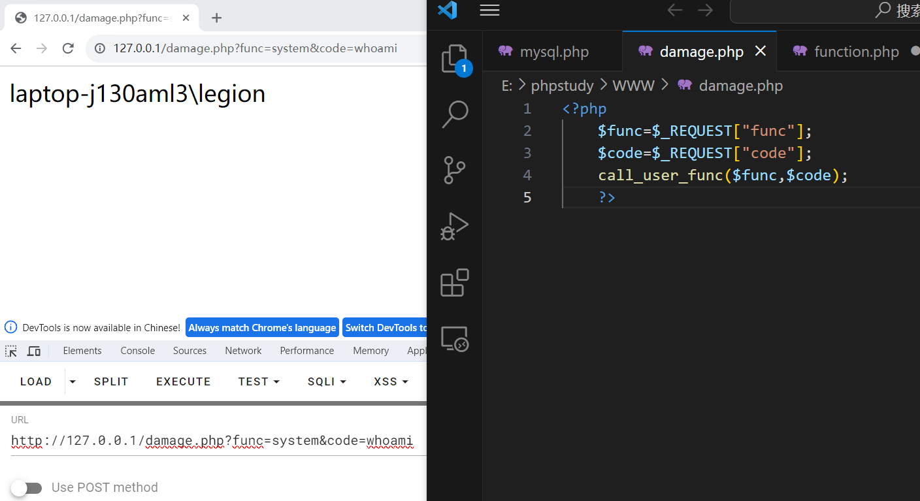
Task: Select the 127.0.0.1/damage.php browser tab
Action: (x=101, y=18)
